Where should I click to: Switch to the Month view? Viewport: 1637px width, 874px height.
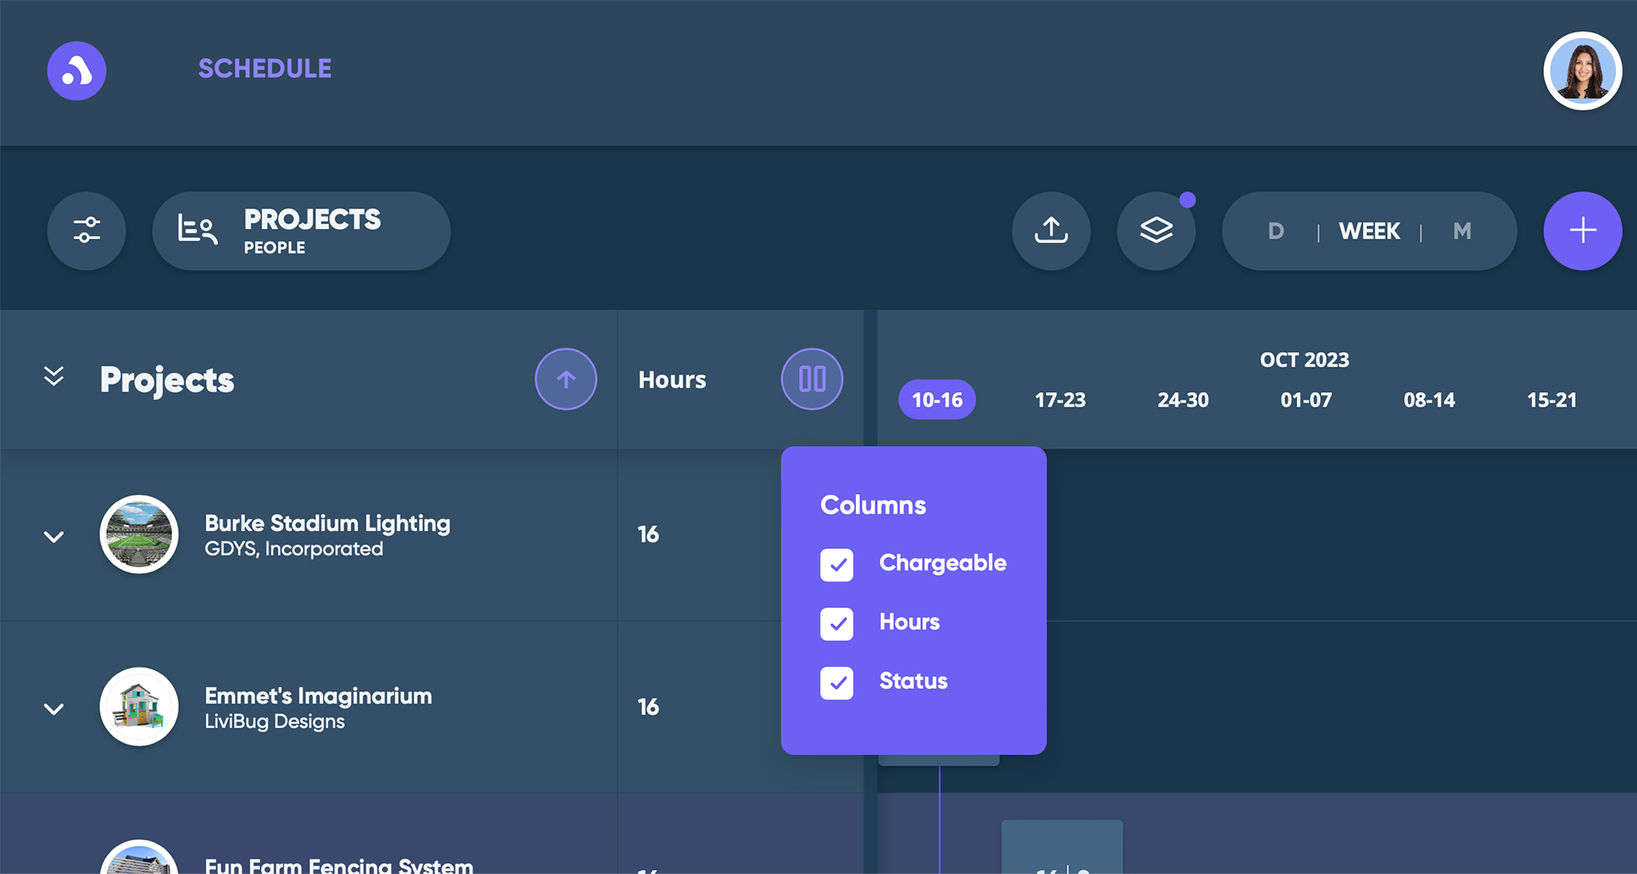[1462, 231]
